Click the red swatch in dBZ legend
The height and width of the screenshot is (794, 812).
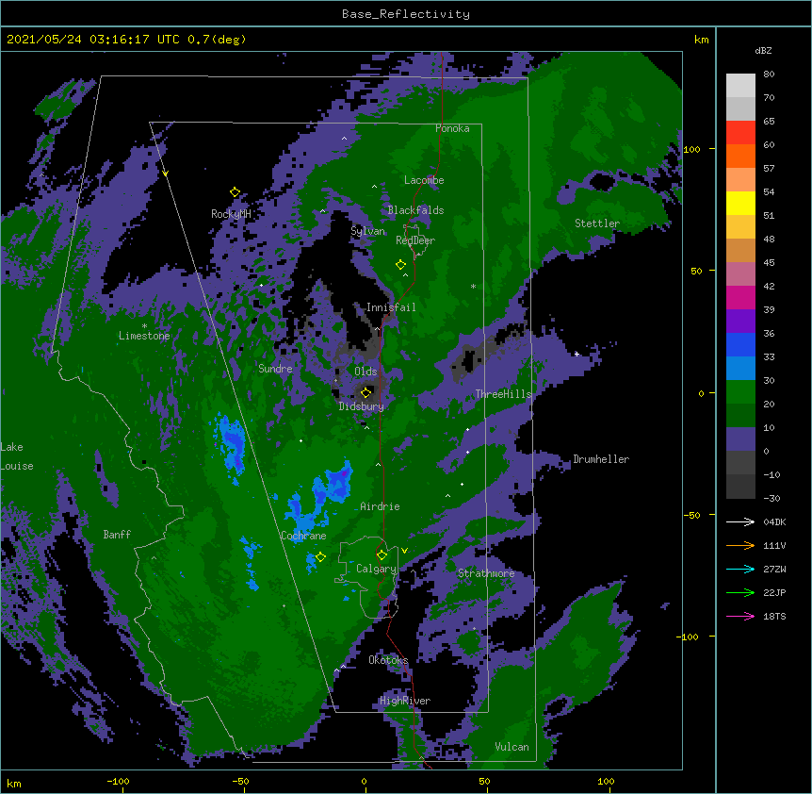pos(740,132)
